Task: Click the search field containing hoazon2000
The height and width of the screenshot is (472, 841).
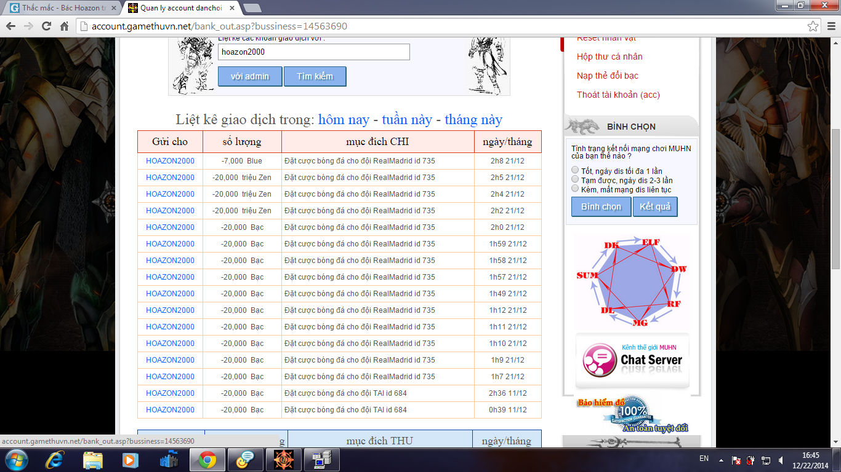Action: tap(314, 52)
